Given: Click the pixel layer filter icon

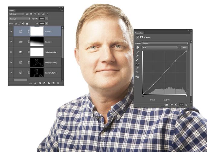Looking at the screenshot, I should click(27, 14).
